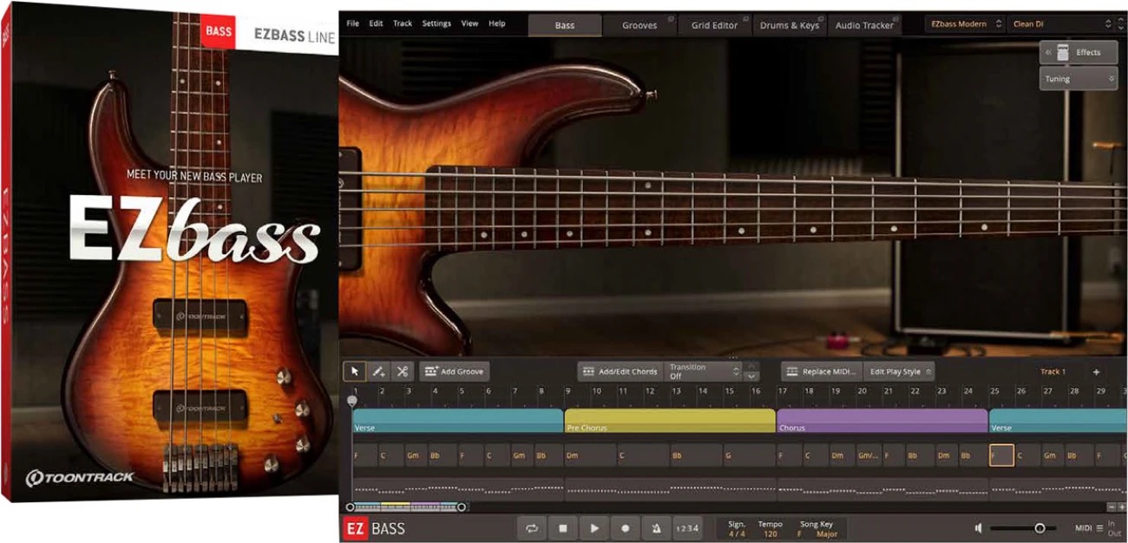1128x543 pixels.
Task: Expand the Tuning panel
Action: coord(1079,79)
